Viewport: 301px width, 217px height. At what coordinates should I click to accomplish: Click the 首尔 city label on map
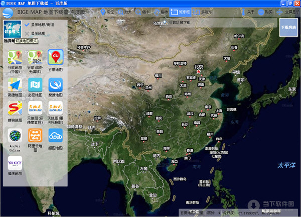(x=241, y=79)
